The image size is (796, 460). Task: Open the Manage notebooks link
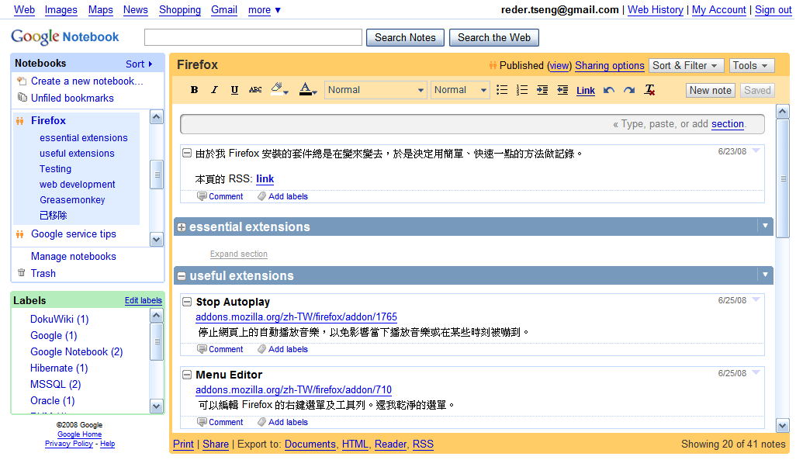click(74, 257)
